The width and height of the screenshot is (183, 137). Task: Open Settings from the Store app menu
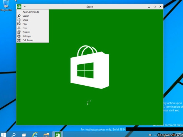[26, 36]
